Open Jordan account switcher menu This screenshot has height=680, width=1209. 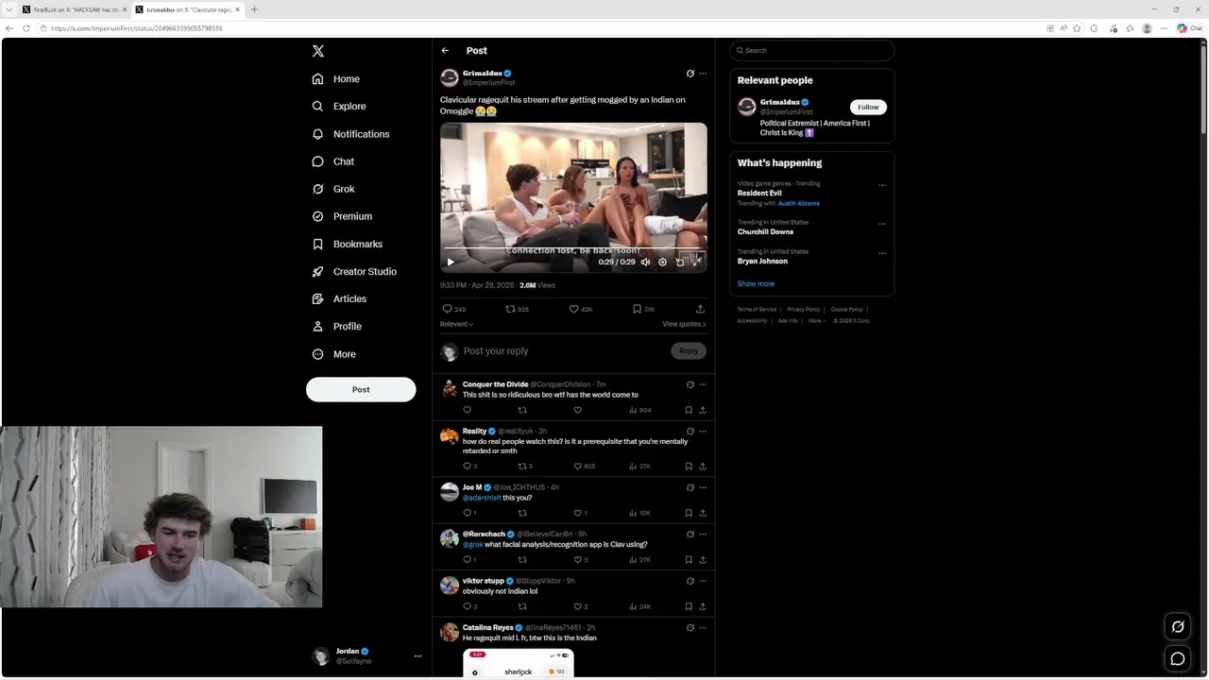(367, 656)
